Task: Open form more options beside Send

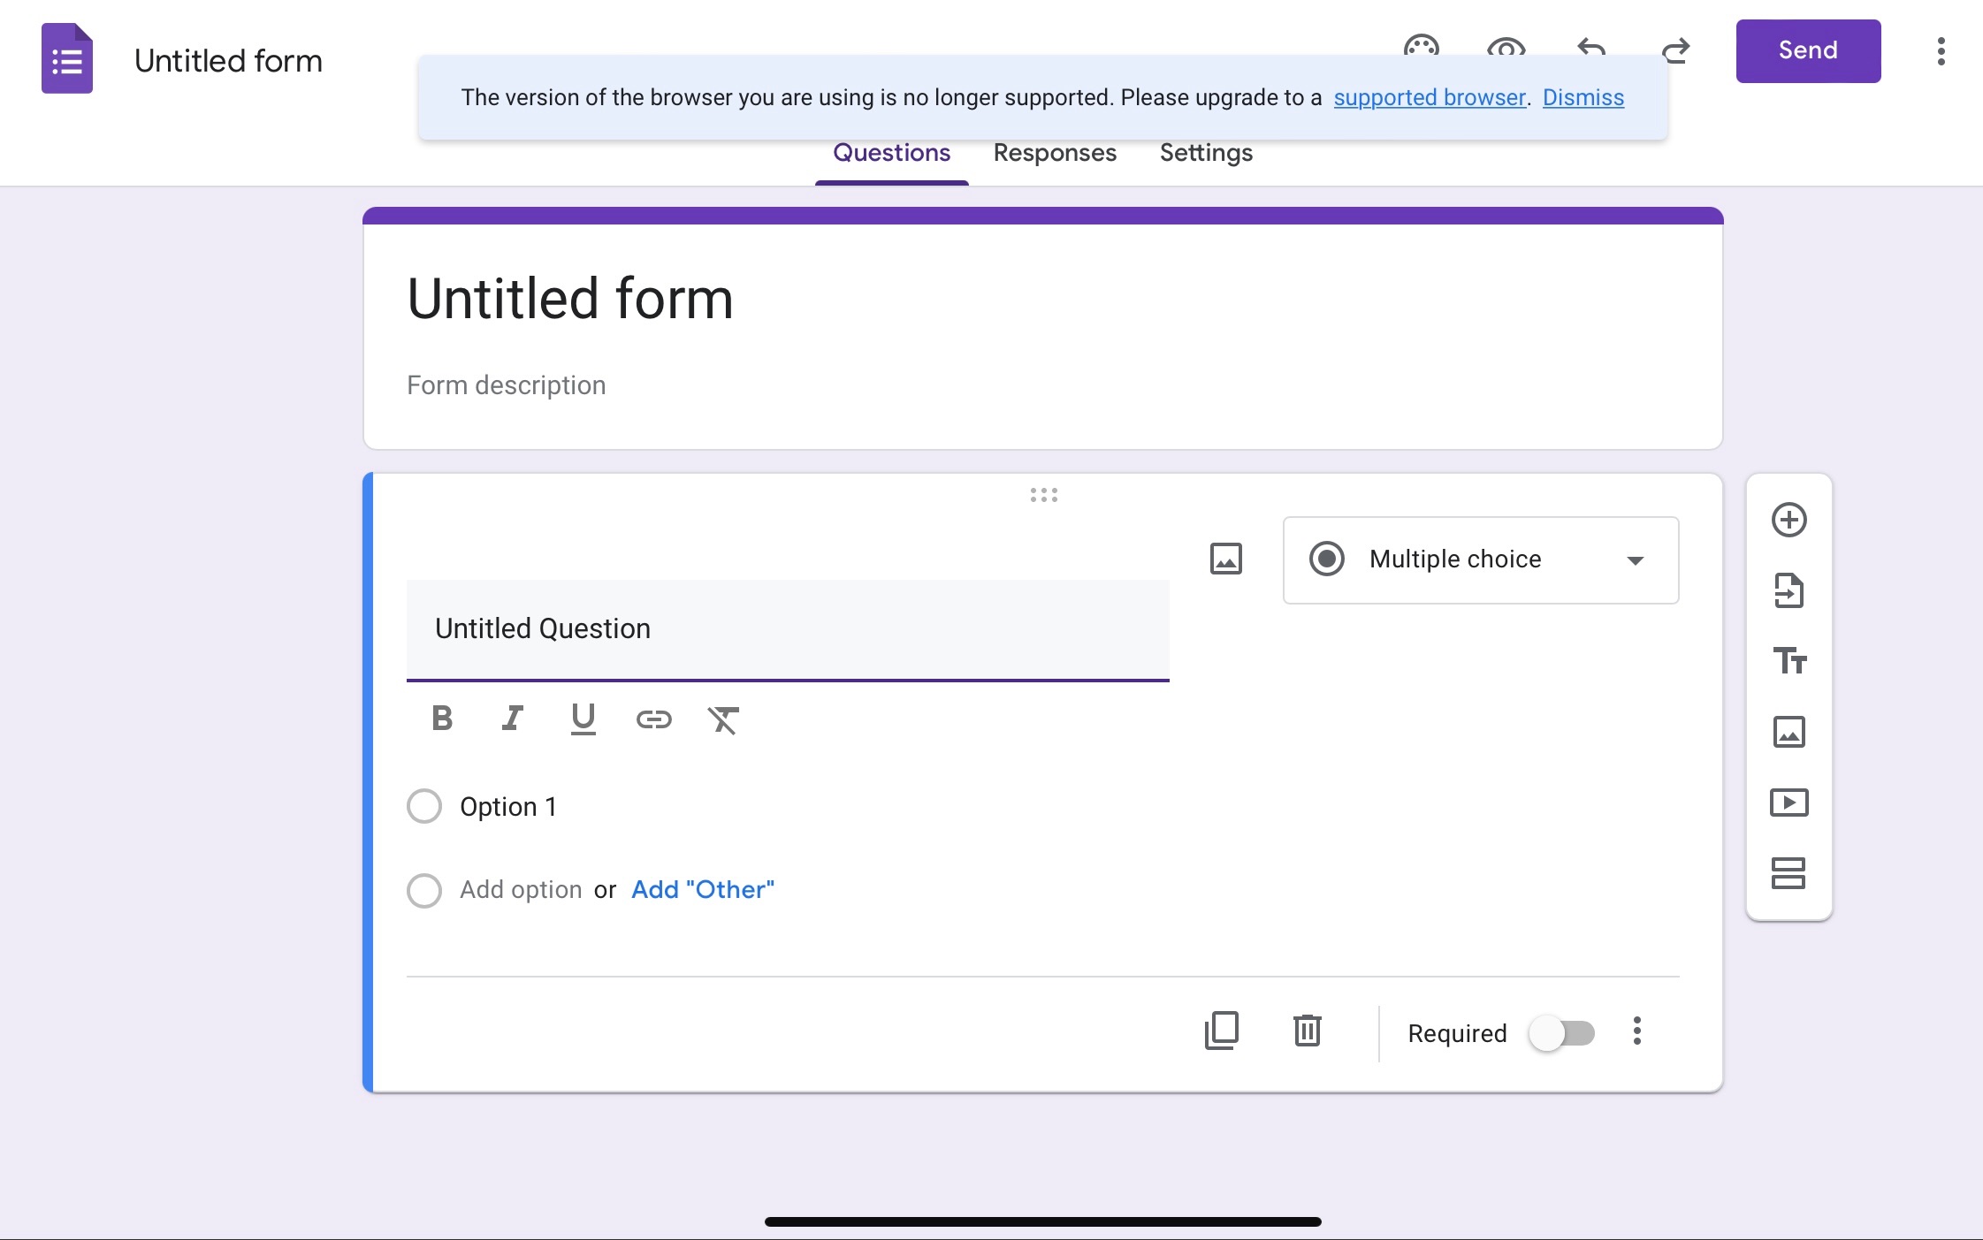Action: point(1941,51)
